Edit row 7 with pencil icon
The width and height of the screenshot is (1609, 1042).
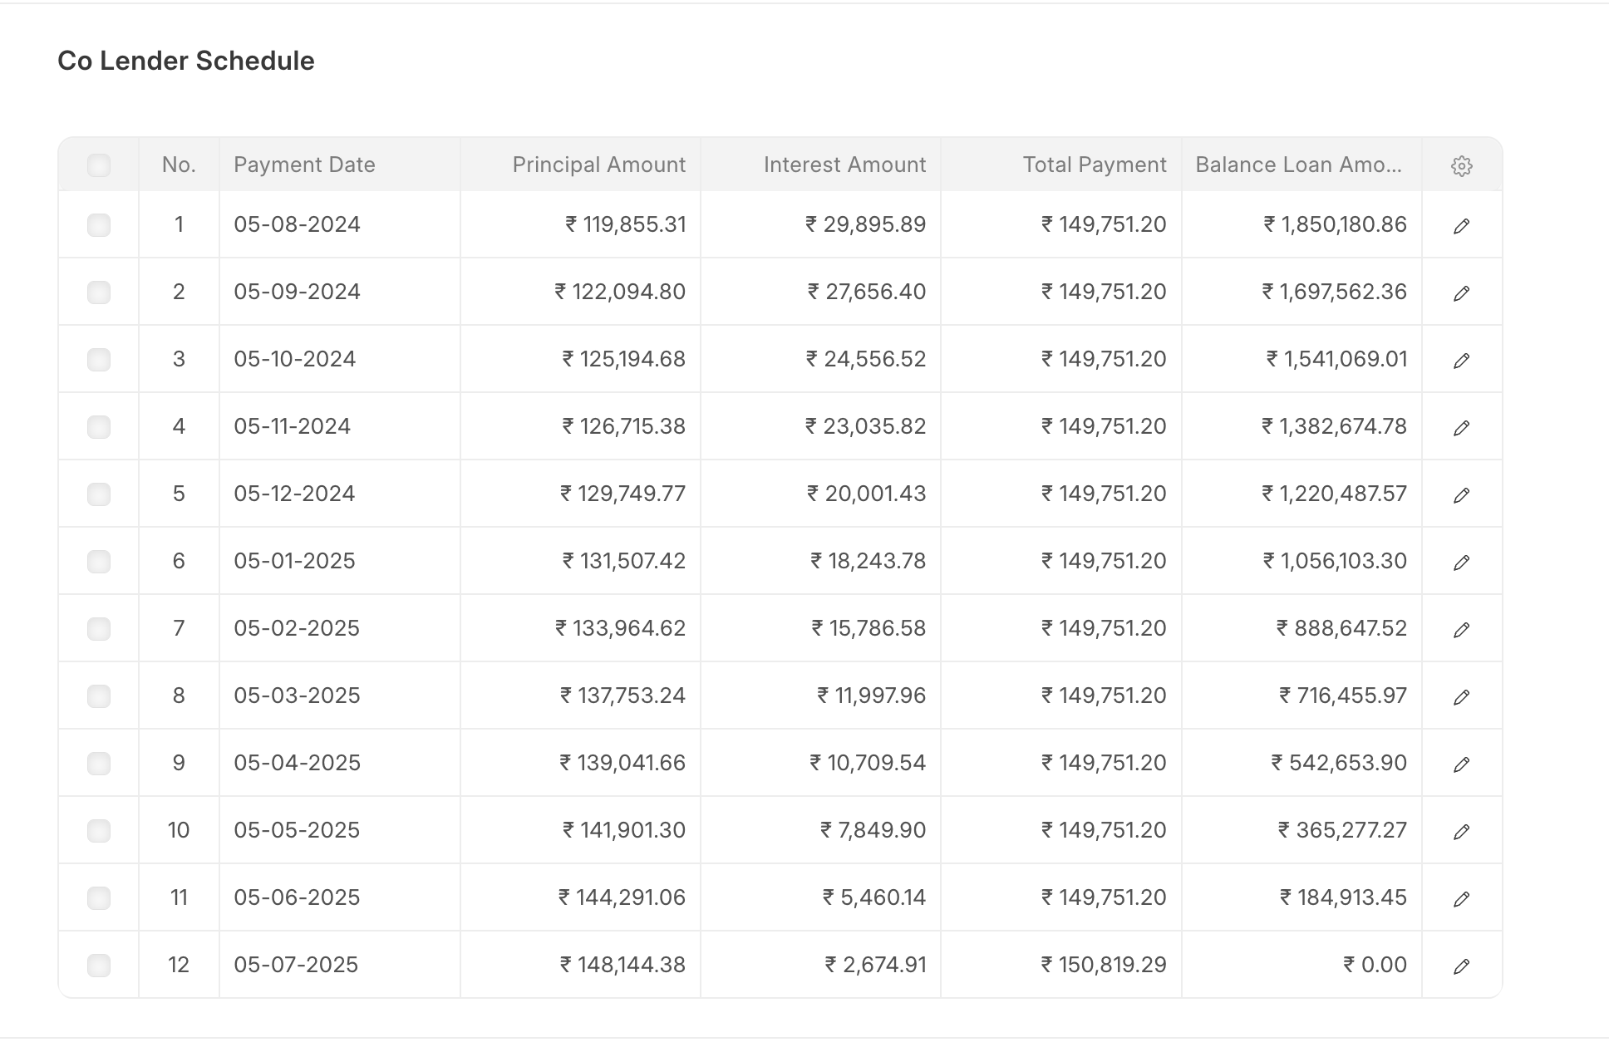(x=1462, y=629)
